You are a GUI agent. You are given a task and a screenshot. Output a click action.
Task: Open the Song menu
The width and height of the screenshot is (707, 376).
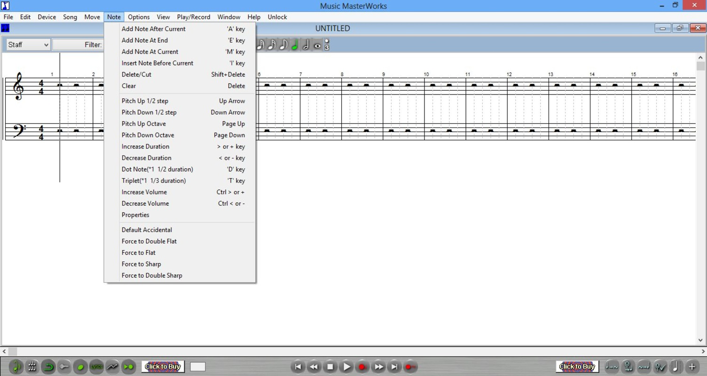[70, 17]
